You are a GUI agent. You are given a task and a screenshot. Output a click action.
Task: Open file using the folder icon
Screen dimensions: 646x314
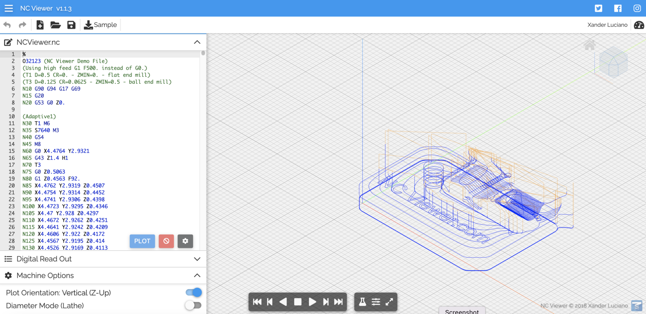coord(55,25)
